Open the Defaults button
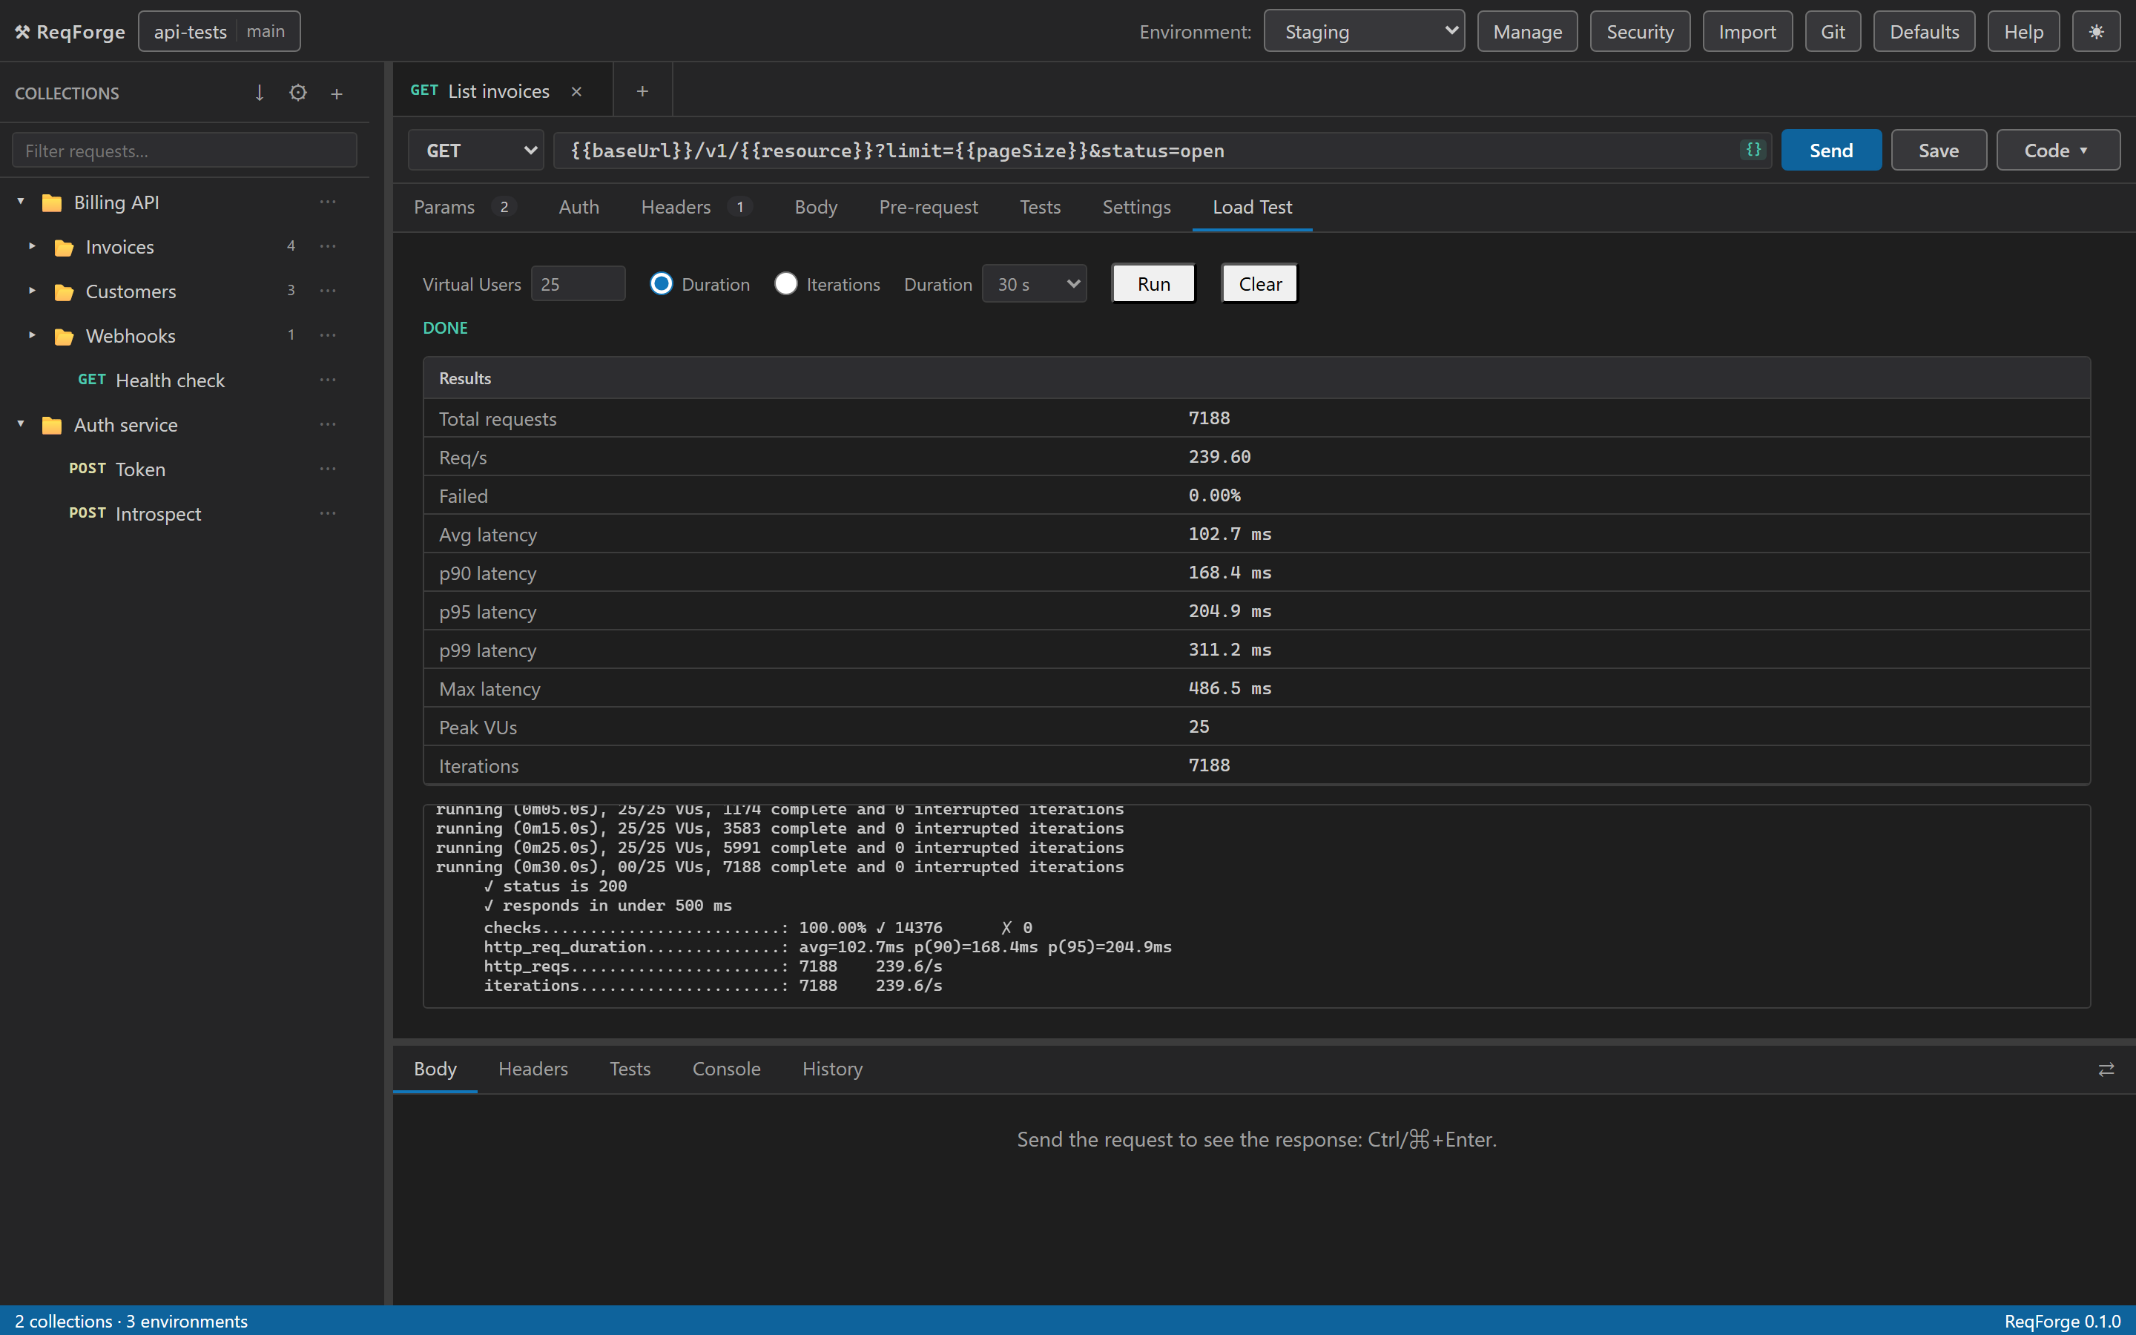This screenshot has width=2136, height=1335. (1924, 32)
